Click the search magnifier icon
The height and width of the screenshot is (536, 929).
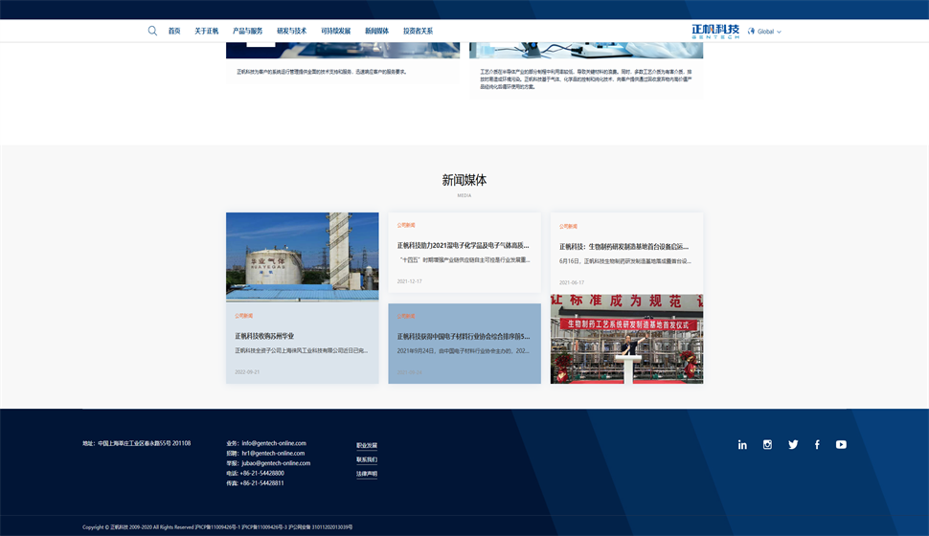pos(152,31)
